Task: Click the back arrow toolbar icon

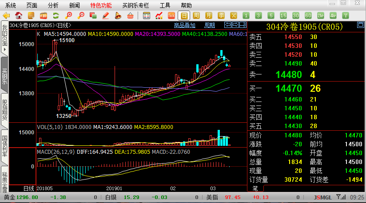Action: (x=7, y=16)
